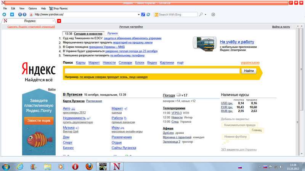Open the bookmarks star icon
The image size is (305, 171).
click(12, 14)
